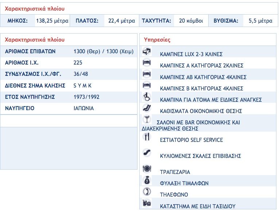Click the S Y M K call sign
The height and width of the screenshot is (213, 279).
pyautogui.click(x=82, y=86)
